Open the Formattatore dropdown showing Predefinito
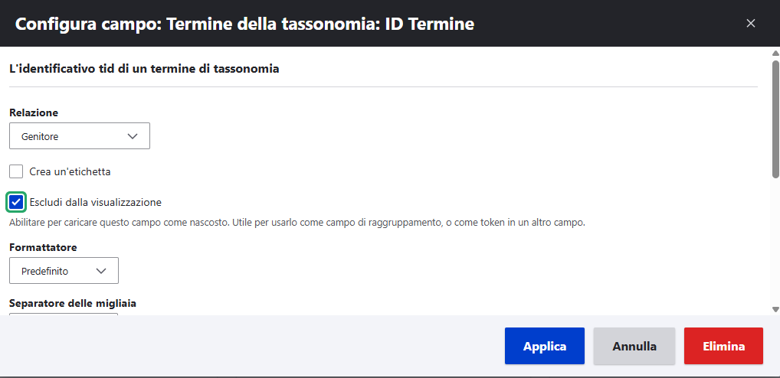Viewport: 780px width, 378px height. (x=64, y=271)
